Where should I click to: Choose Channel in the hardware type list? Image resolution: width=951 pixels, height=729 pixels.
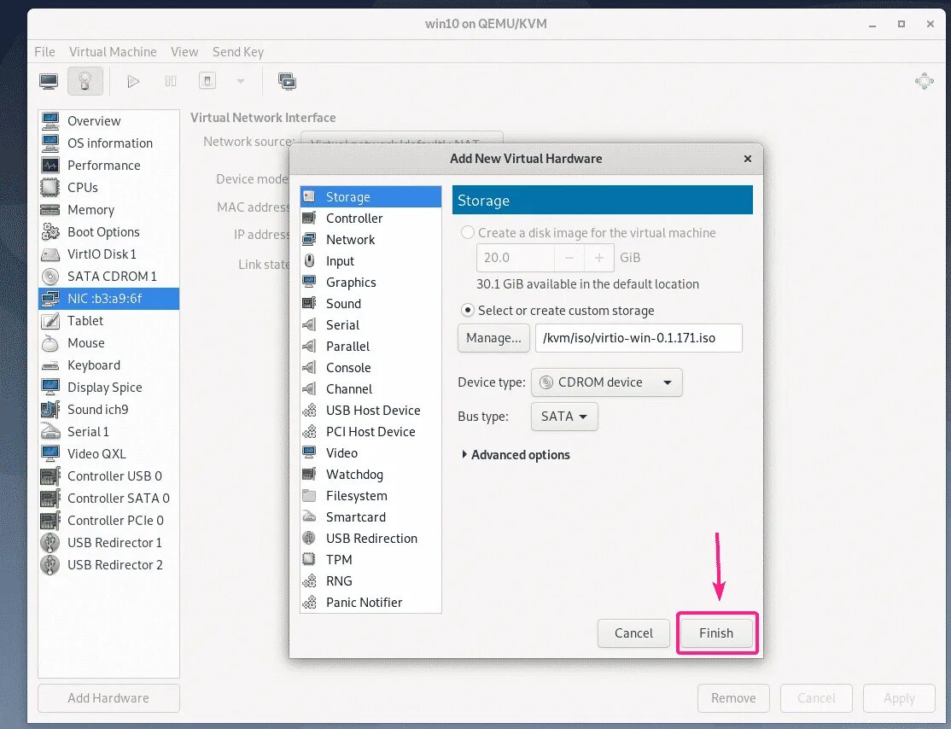(370, 388)
